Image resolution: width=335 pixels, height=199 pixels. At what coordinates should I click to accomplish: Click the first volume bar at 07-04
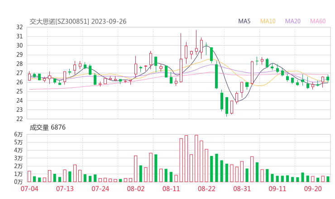pyautogui.click(x=29, y=176)
